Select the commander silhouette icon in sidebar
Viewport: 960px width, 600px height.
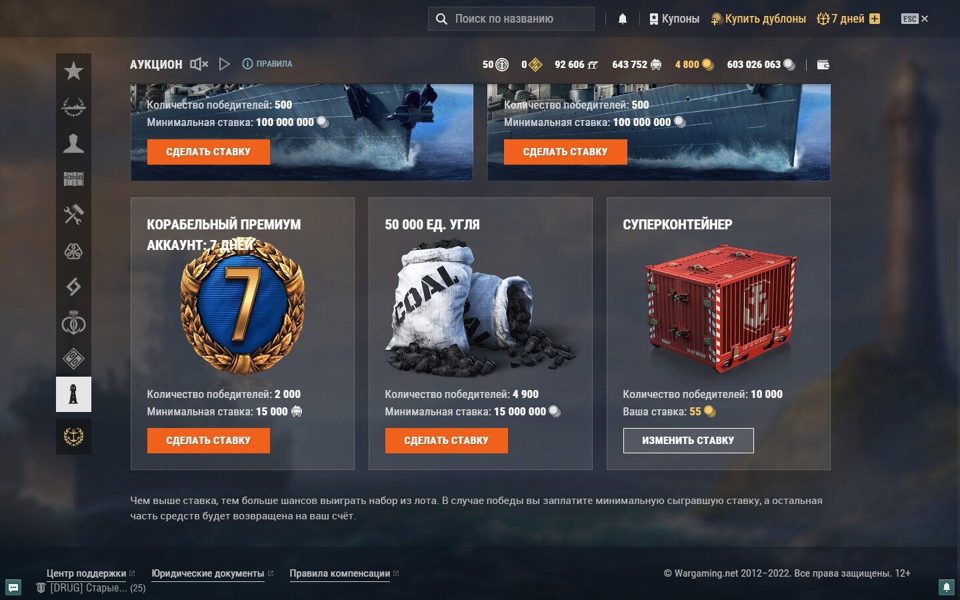73,143
